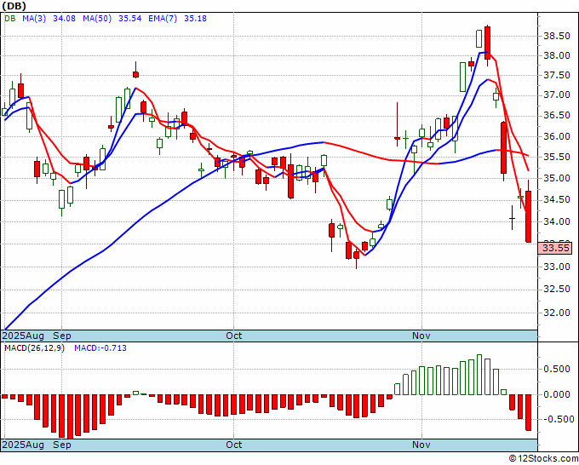Click the green DB legend label
The width and height of the screenshot is (579, 465).
(10, 19)
